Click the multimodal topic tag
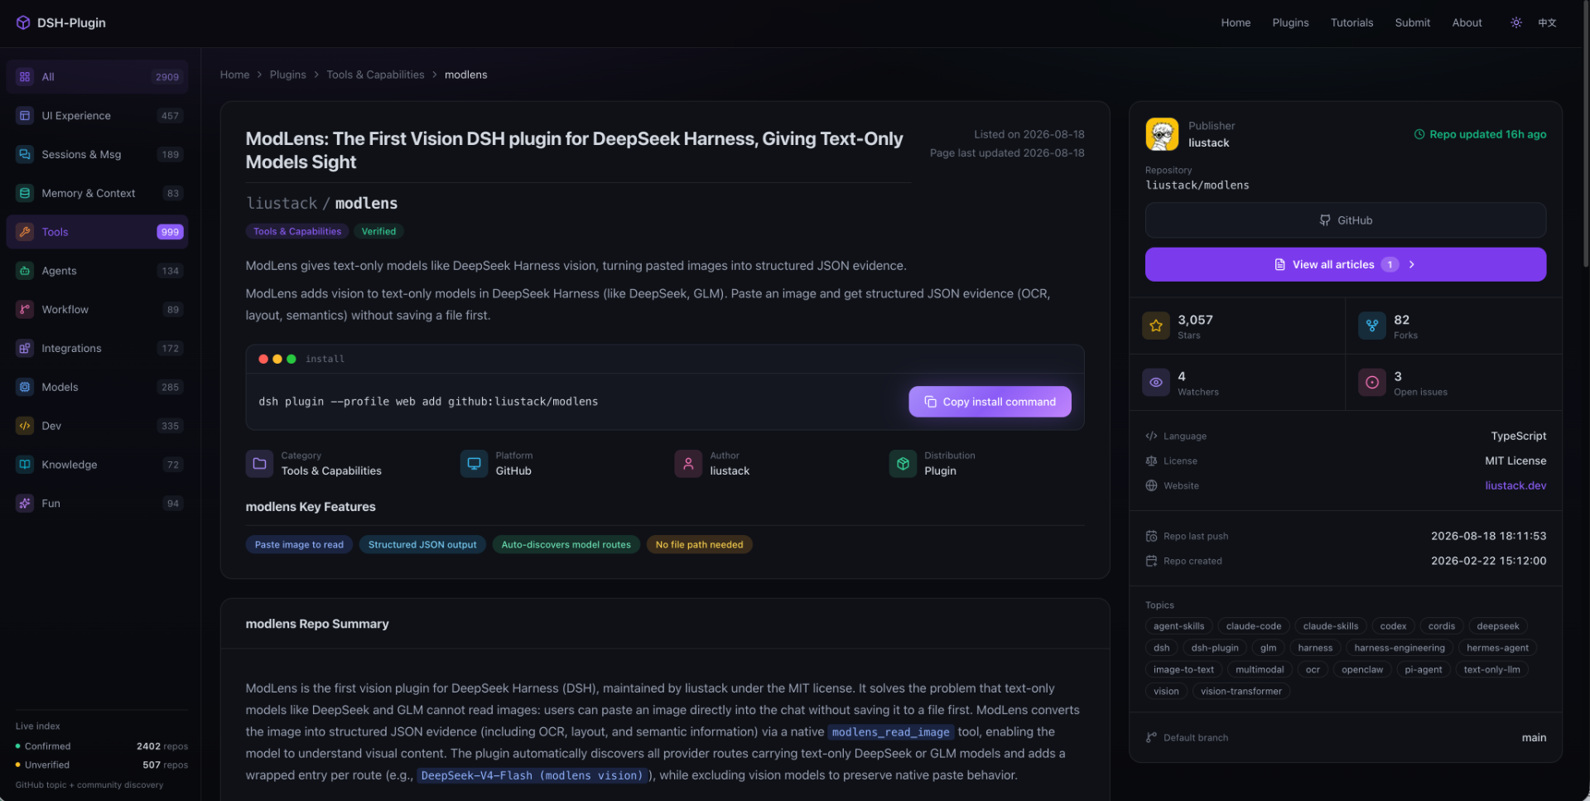Viewport: 1590px width, 801px height. click(1260, 669)
